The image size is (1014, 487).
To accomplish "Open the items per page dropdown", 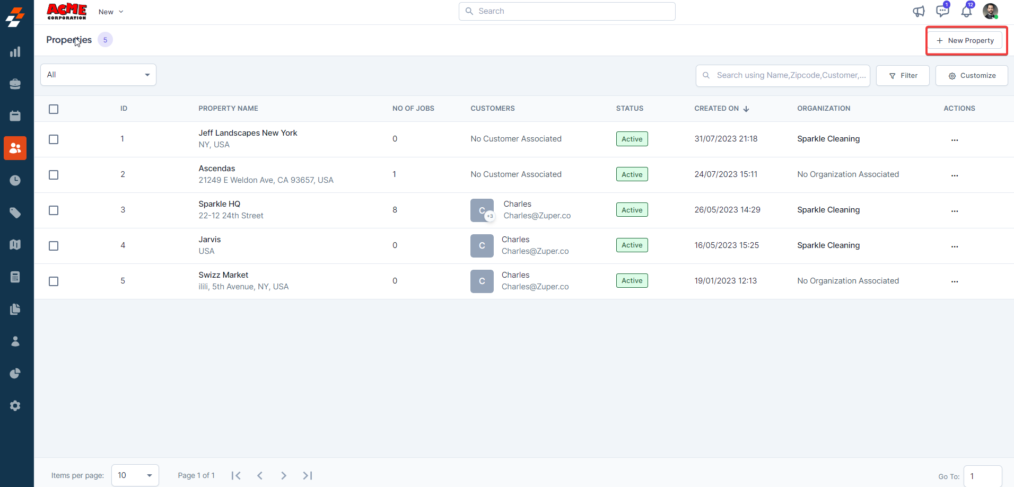I will [135, 475].
